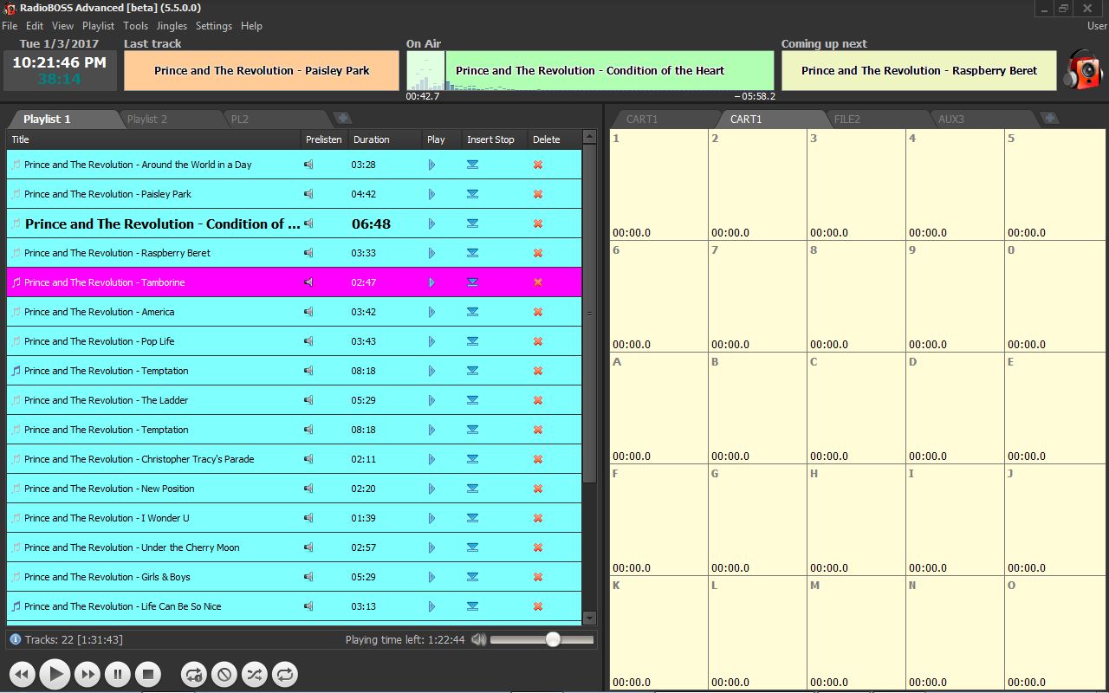The height and width of the screenshot is (693, 1109).
Task: Select the 03:43 duration of Pop Life
Action: tap(364, 341)
